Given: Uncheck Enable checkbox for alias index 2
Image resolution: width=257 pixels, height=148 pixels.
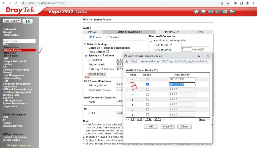Looking at the screenshot, I should [x=148, y=84].
